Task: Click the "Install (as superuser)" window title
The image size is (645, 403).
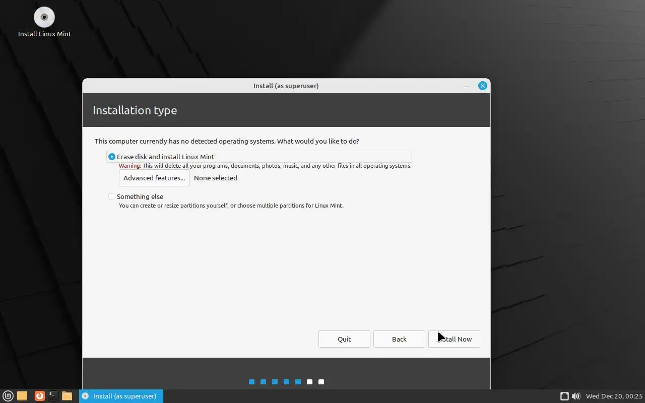Action: 286,86
